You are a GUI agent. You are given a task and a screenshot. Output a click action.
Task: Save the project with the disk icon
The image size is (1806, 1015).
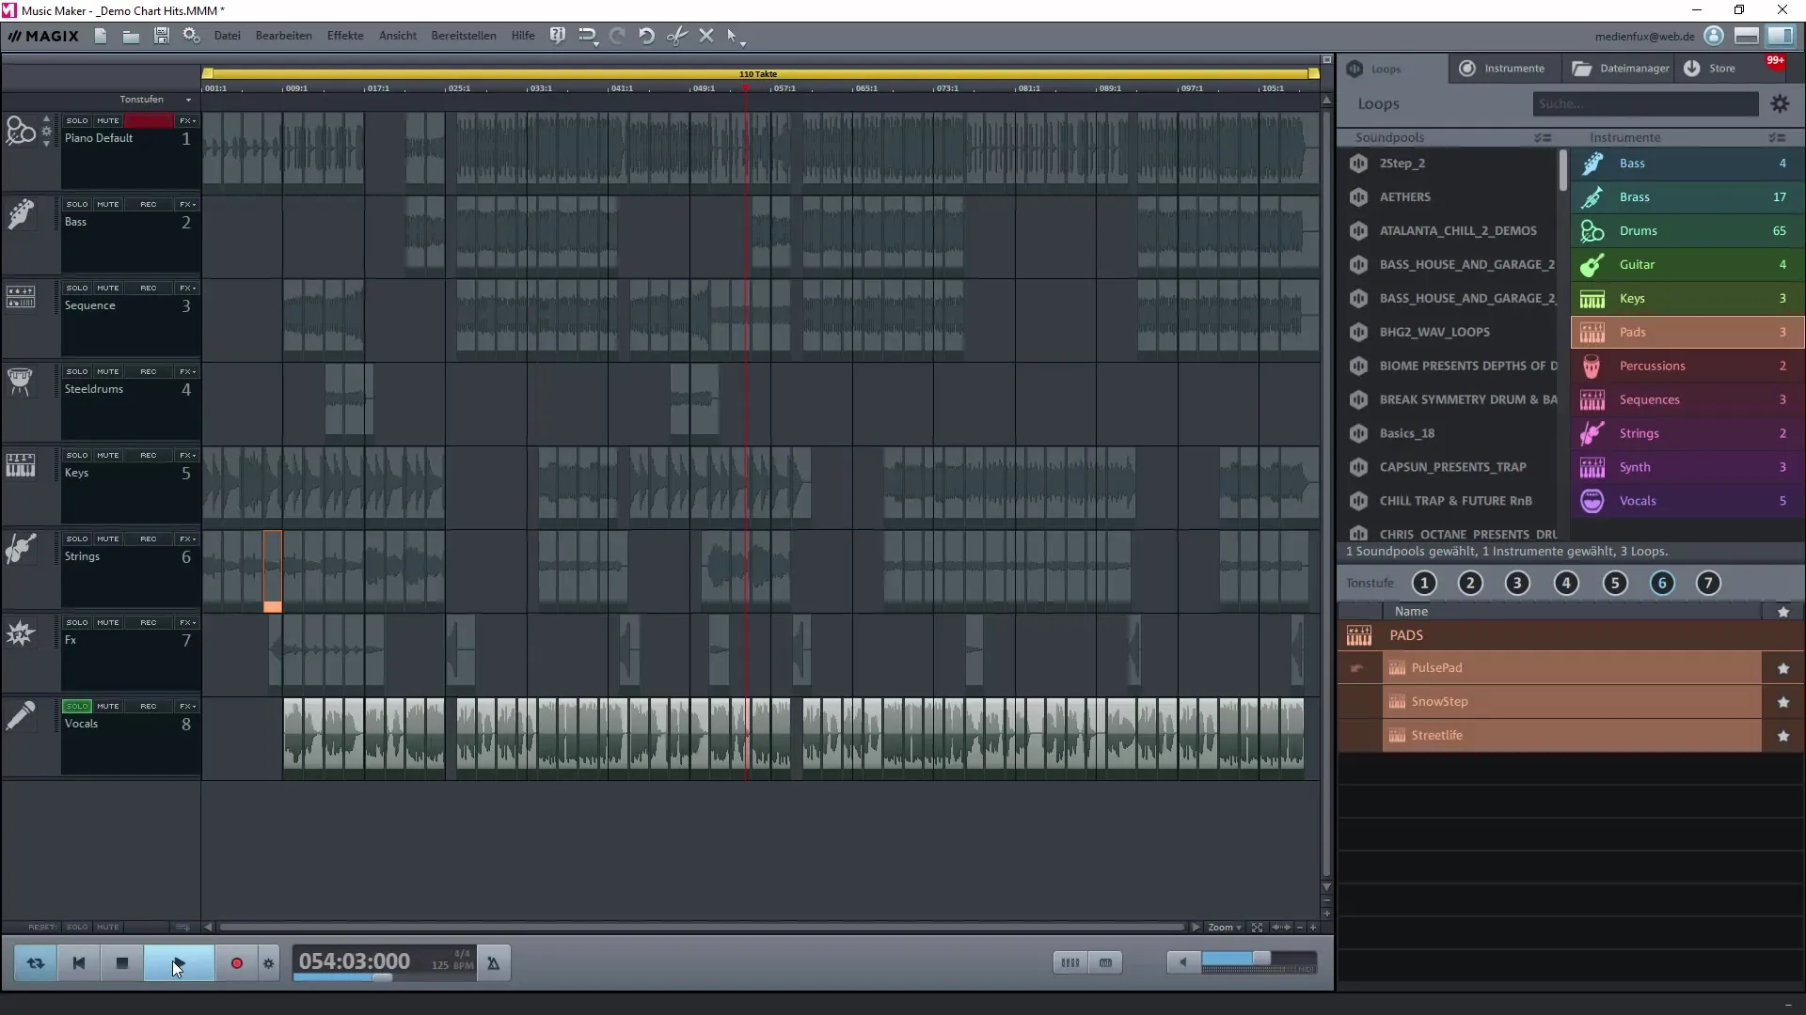[x=161, y=36]
